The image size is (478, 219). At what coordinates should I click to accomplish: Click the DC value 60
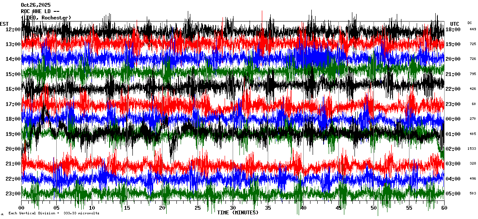474,104
